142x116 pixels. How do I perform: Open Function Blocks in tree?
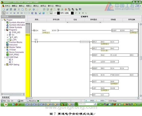pos(16,42)
